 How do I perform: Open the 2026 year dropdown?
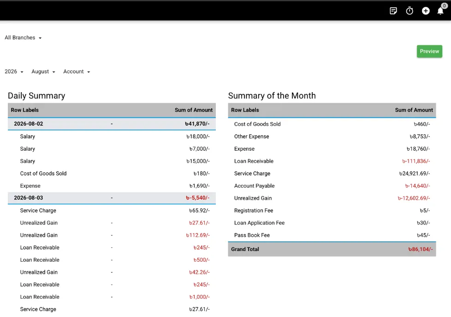pos(14,71)
